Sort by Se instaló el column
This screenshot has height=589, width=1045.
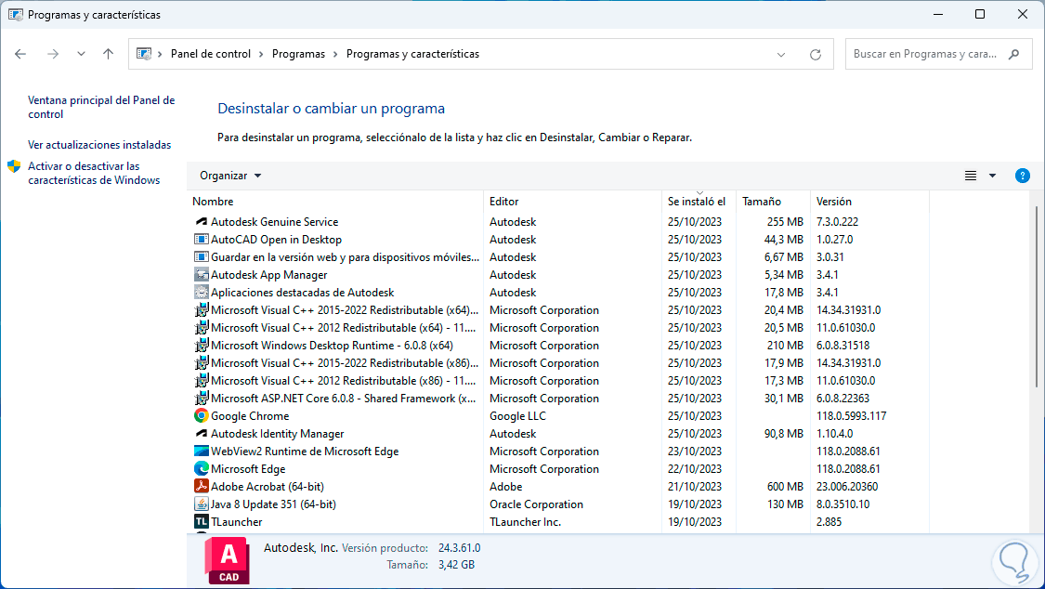(699, 202)
